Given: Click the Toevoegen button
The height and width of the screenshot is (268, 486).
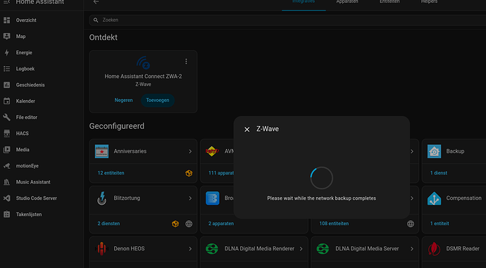Looking at the screenshot, I should (158, 101).
